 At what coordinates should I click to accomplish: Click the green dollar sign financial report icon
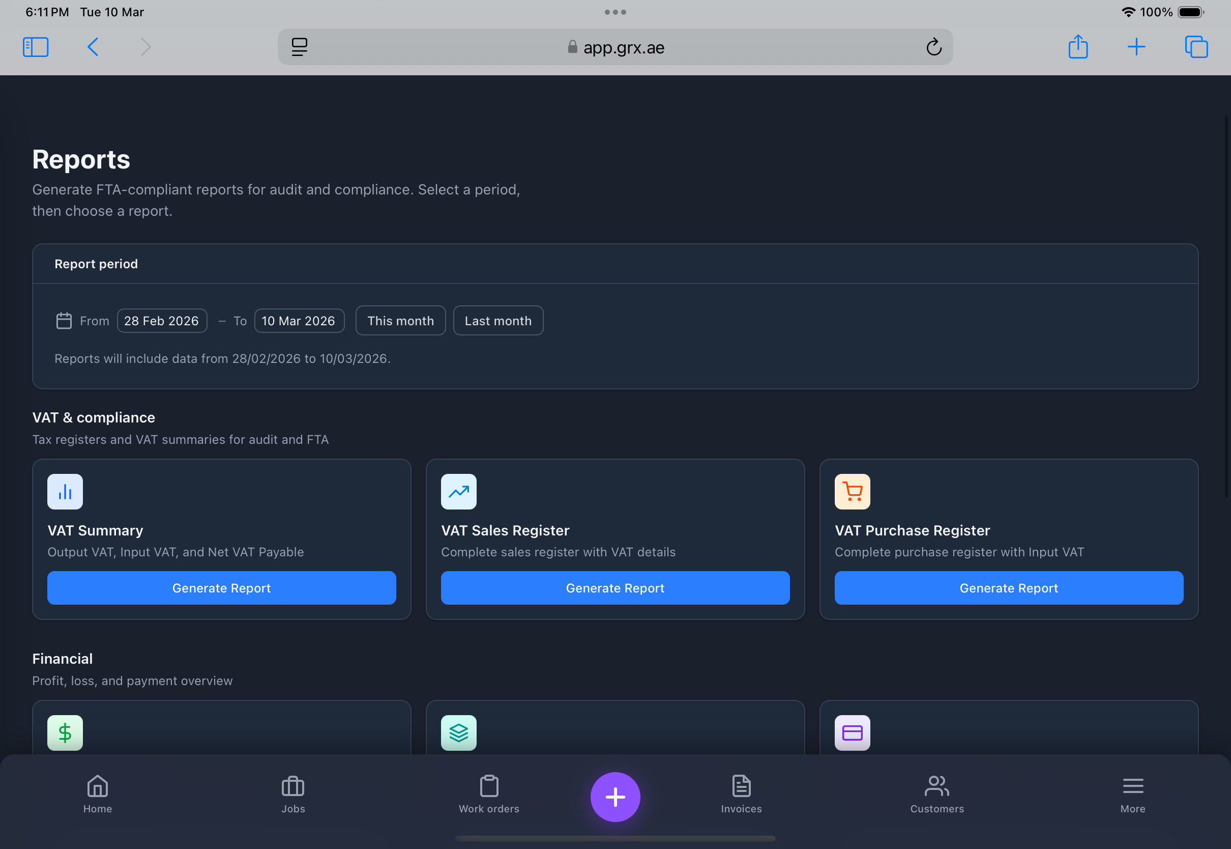(64, 732)
